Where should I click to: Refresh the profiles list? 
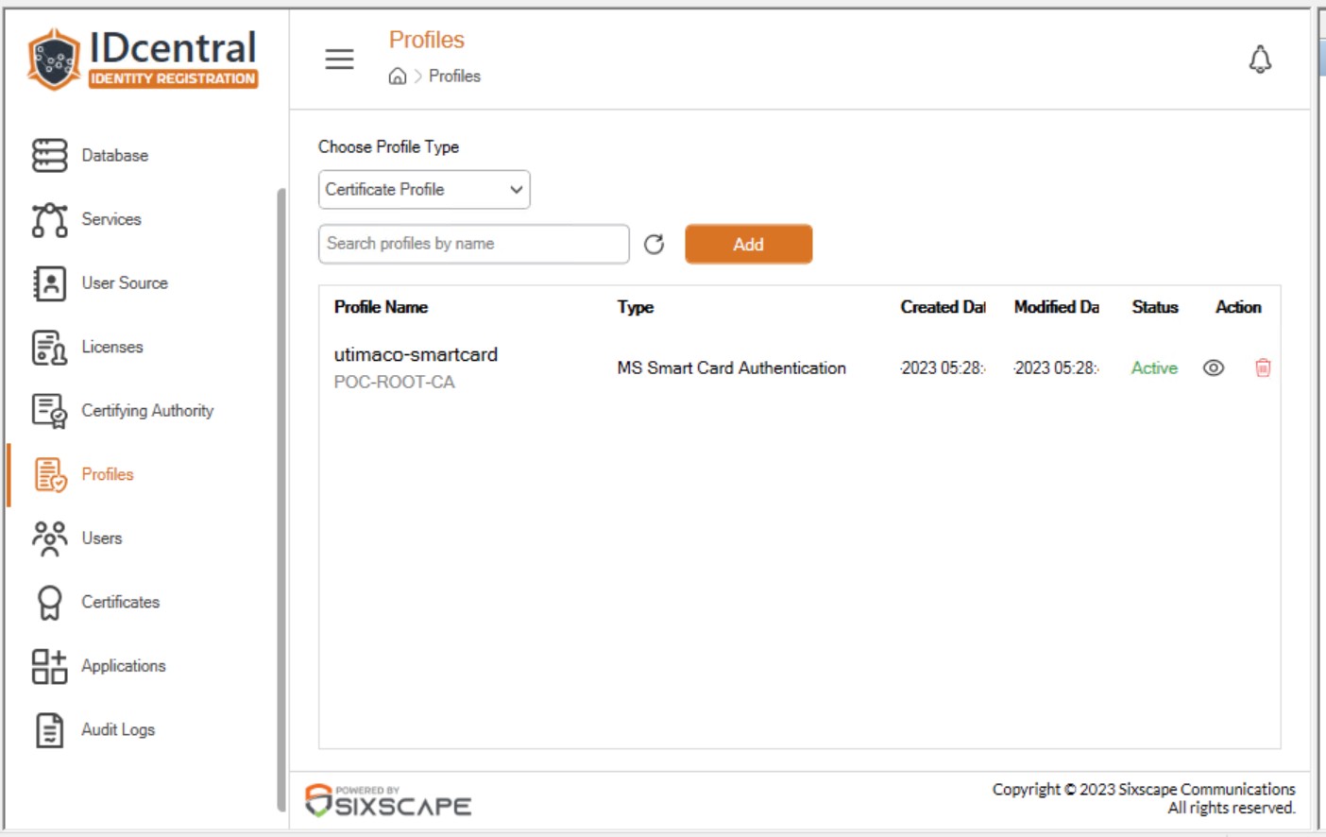[654, 245]
